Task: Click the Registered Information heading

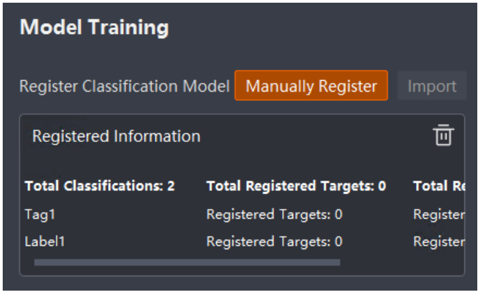Action: point(116,136)
